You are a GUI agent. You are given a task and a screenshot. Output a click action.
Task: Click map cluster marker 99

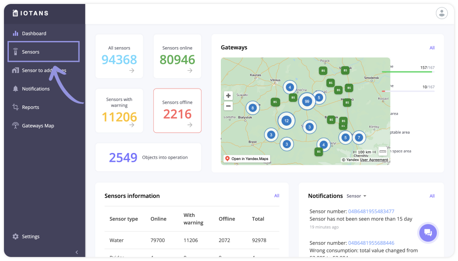point(307,101)
